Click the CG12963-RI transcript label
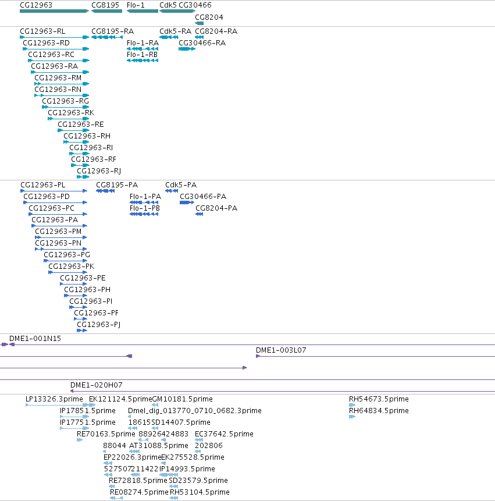This screenshot has height=501, width=495. coord(91,148)
